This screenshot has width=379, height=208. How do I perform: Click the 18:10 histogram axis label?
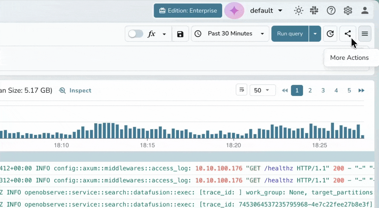click(61, 145)
